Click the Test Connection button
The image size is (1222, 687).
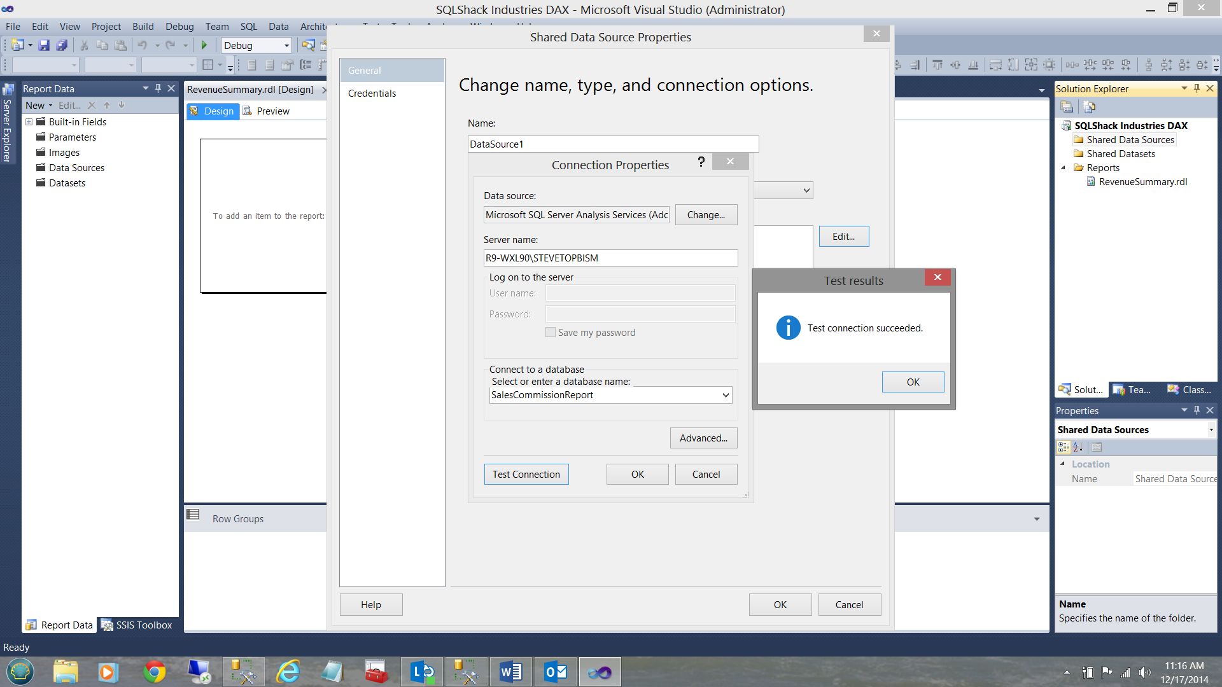[x=526, y=474]
